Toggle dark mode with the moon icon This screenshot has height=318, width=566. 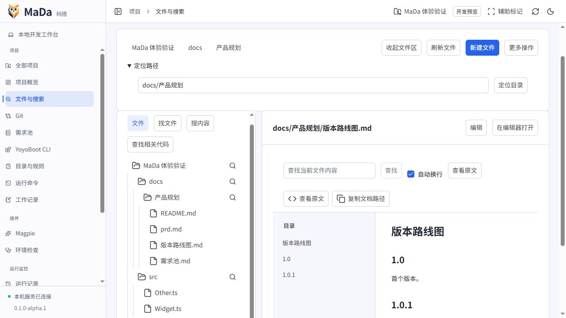pos(551,11)
